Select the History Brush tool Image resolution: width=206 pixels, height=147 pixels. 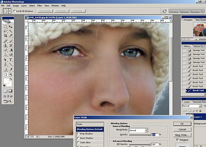click(11, 46)
